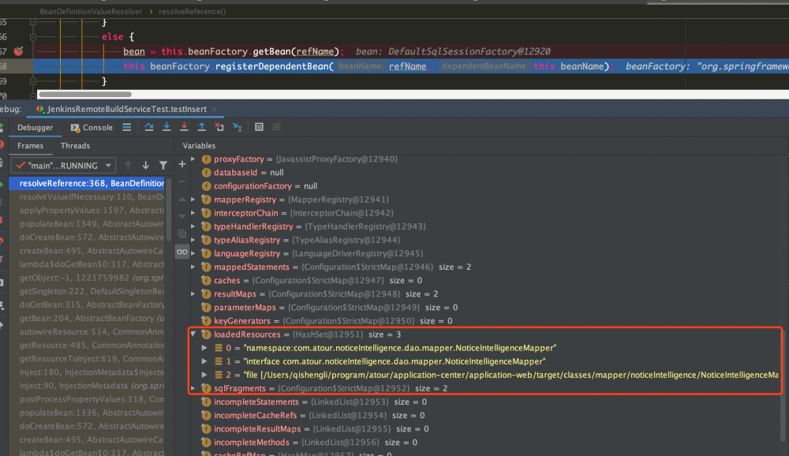This screenshot has width=789, height=456.
Task: Switch to the Console tab
Action: pos(92,127)
